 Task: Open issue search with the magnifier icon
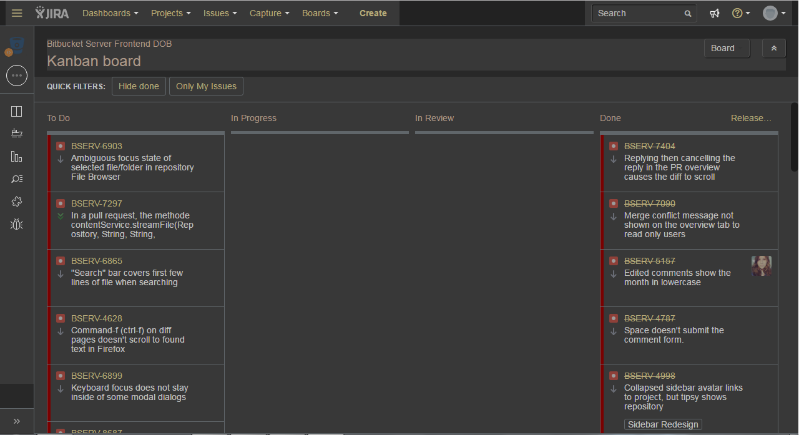[x=16, y=178]
